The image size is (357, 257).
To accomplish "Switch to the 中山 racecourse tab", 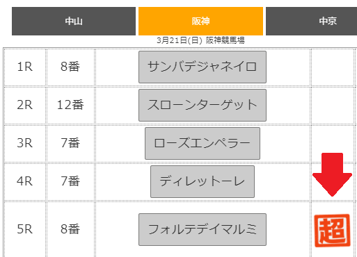I will tap(74, 21).
